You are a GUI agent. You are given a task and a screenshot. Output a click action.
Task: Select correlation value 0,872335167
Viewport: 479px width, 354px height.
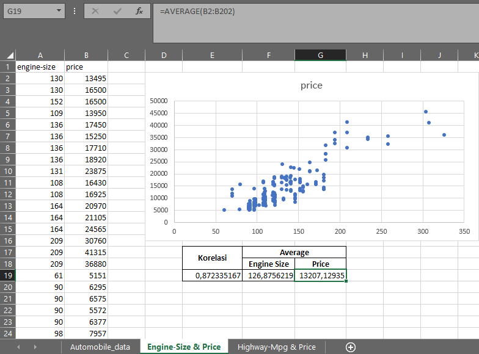pyautogui.click(x=213, y=276)
